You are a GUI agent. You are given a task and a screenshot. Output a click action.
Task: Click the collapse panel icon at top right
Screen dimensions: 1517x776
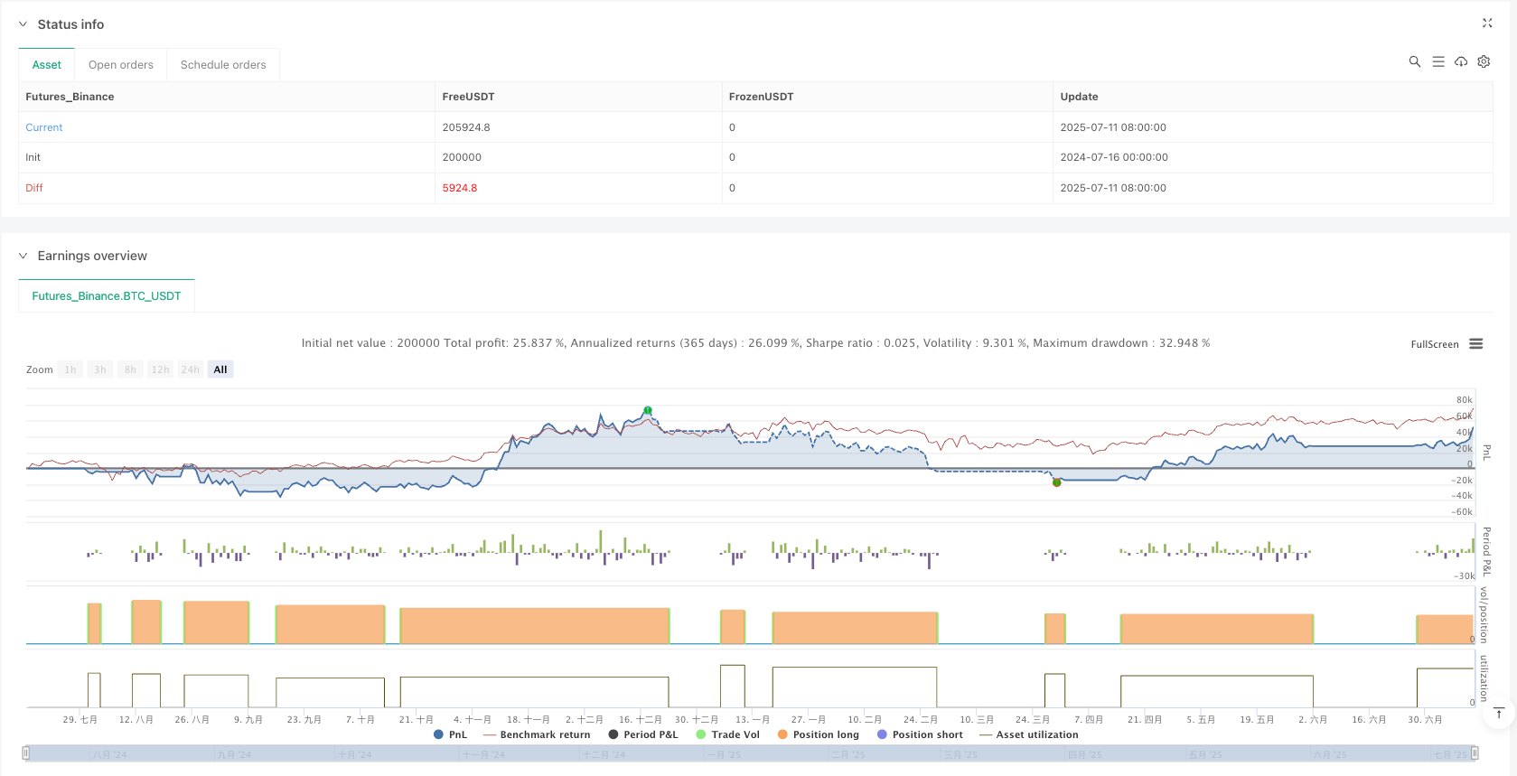click(1487, 23)
